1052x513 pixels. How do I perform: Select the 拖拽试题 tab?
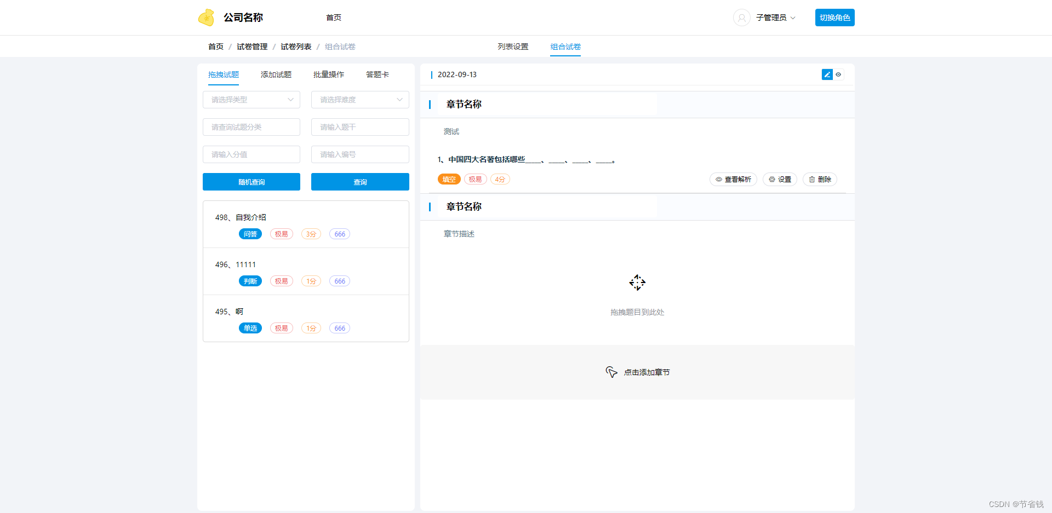coord(224,74)
